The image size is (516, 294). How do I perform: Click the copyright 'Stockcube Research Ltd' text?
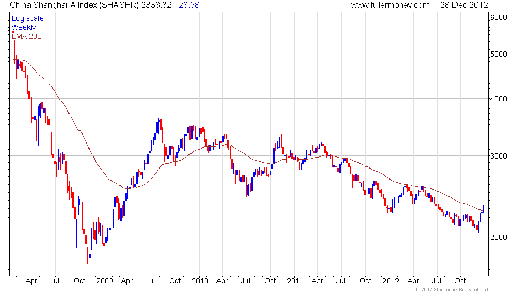(x=461, y=289)
